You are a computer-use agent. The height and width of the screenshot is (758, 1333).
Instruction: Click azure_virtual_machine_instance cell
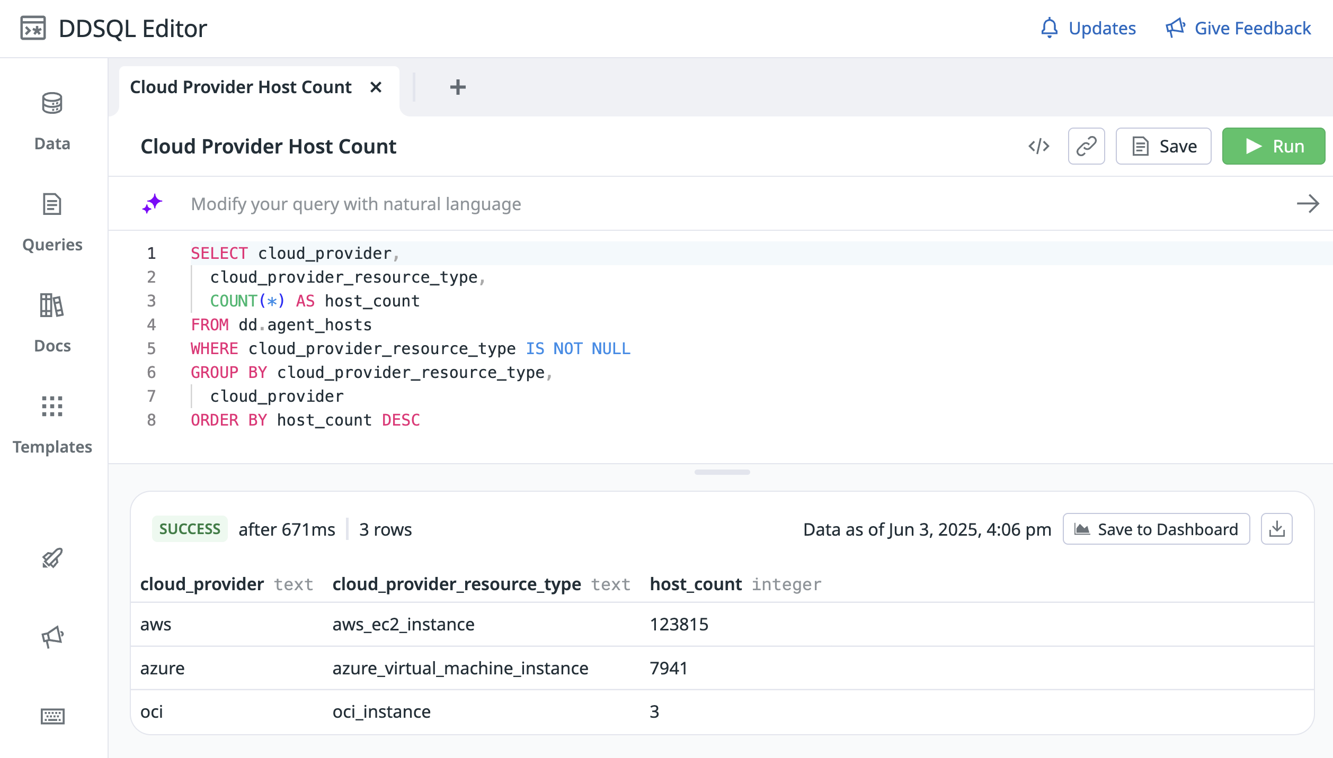coord(460,669)
